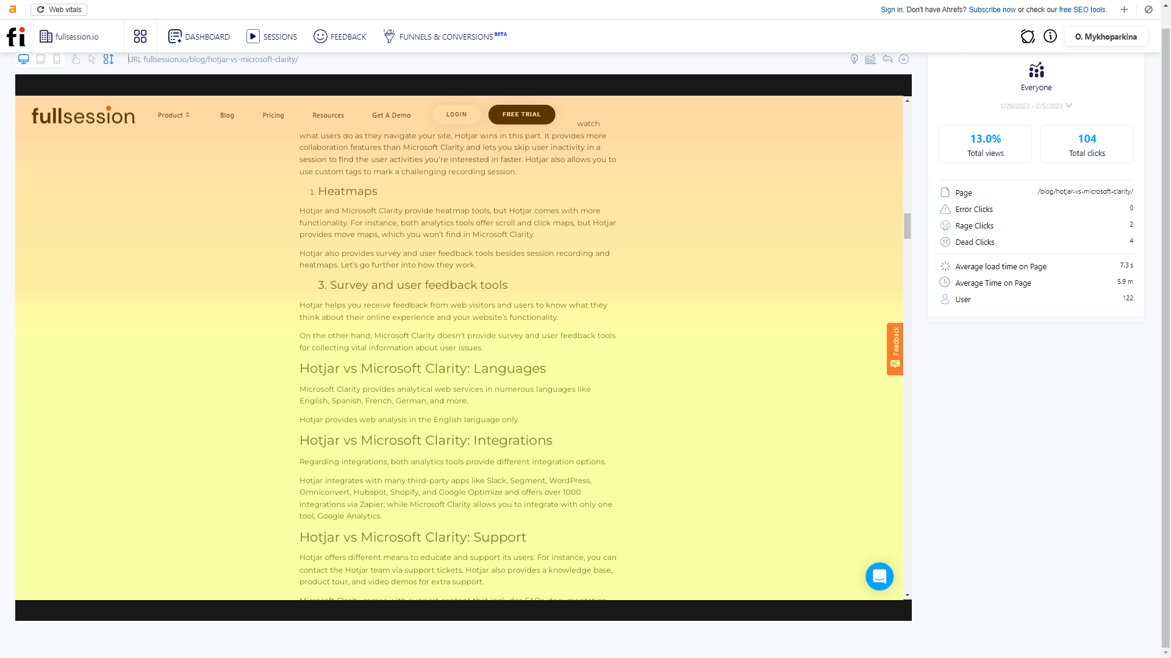Screen dimensions: 1171x658
Task: Click the Rage Clicks face icon
Action: tap(945, 225)
